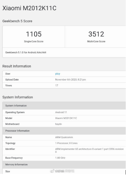
Task: Select the Multi-Core Score value 3512
Action: (96, 34)
